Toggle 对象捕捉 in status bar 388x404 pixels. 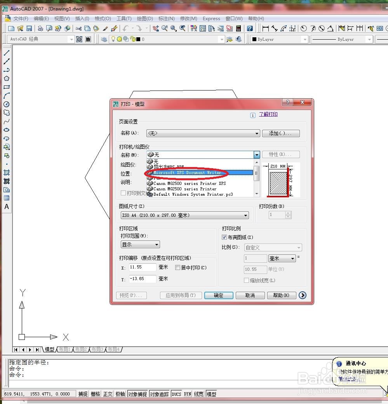[137, 394]
